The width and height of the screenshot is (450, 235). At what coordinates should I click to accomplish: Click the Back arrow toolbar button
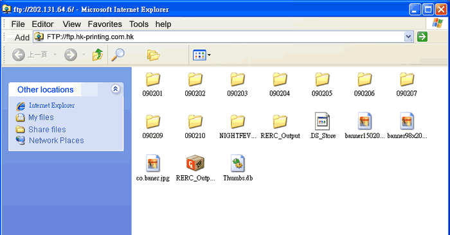click(x=19, y=55)
